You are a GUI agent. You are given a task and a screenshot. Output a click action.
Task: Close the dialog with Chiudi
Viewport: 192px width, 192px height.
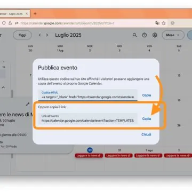(x=146, y=134)
